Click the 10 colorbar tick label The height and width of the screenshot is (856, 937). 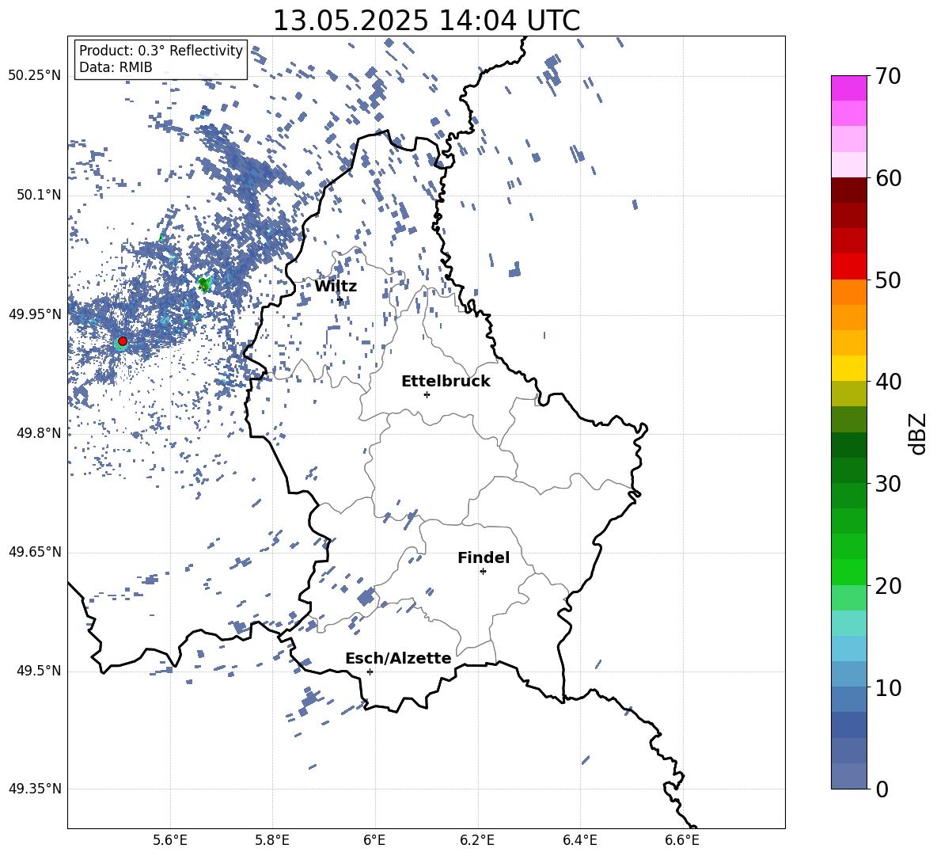(x=889, y=687)
